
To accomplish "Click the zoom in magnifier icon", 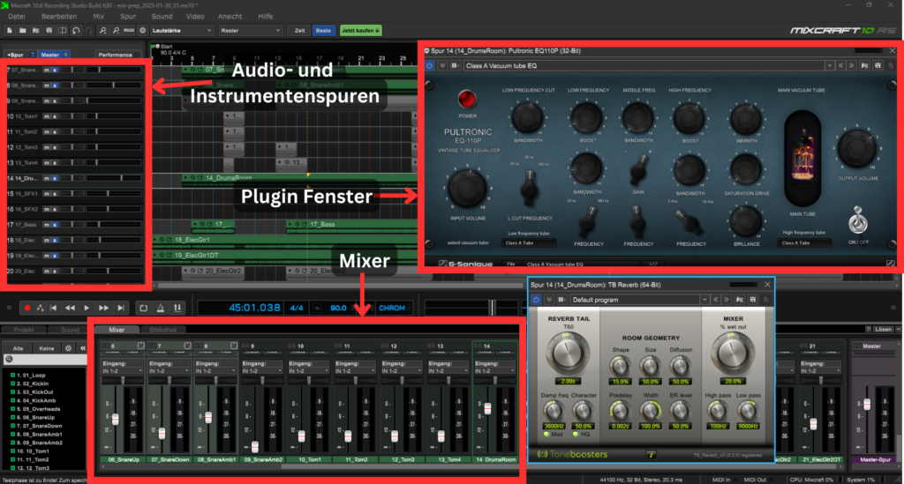I will click(102, 31).
